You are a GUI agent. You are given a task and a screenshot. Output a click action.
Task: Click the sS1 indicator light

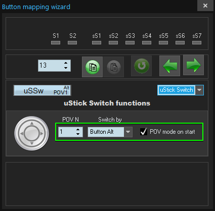click(97, 43)
